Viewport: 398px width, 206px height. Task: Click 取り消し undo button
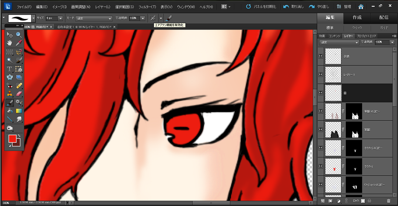[x=293, y=7]
